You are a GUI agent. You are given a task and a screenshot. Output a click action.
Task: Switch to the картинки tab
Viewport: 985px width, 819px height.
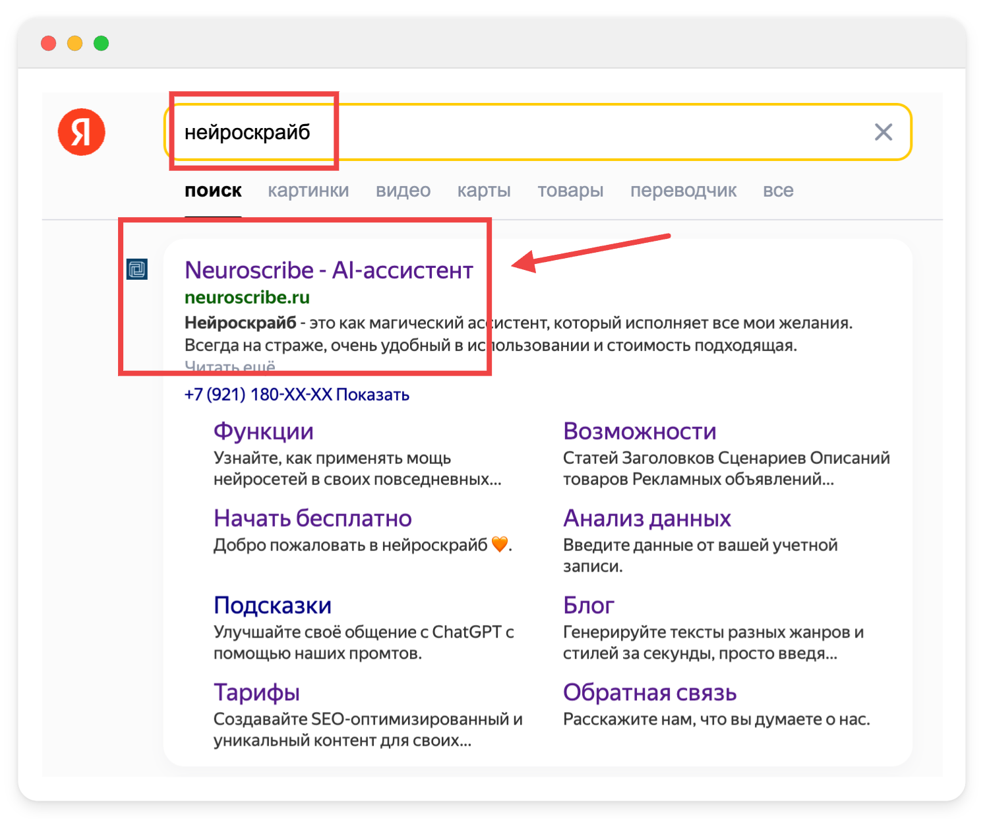tap(309, 191)
